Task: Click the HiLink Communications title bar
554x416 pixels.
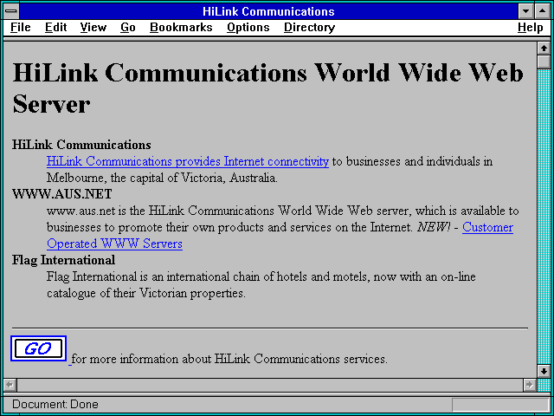Action: click(x=268, y=11)
